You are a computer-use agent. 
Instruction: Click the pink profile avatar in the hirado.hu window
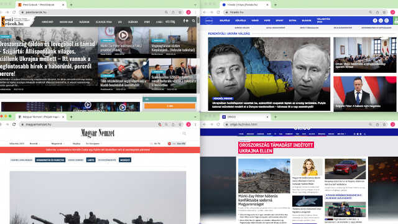(392, 12)
